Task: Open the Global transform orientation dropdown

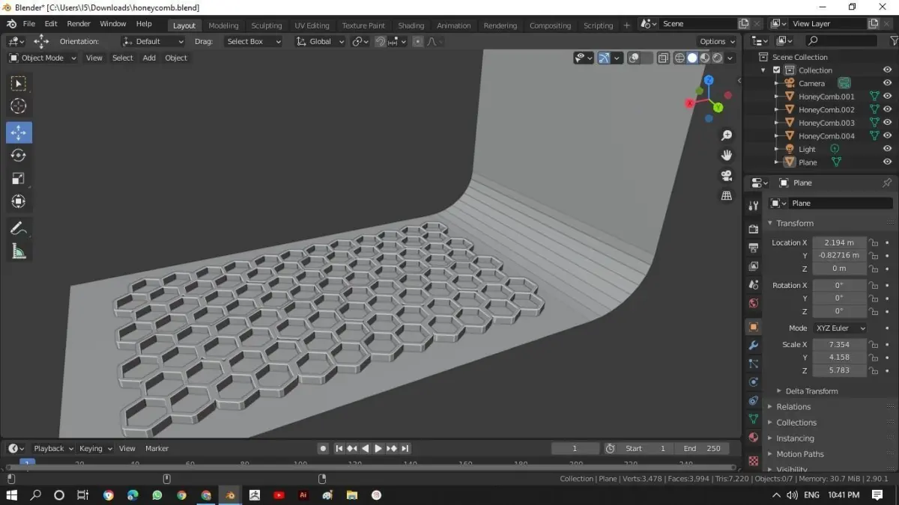Action: coord(320,41)
